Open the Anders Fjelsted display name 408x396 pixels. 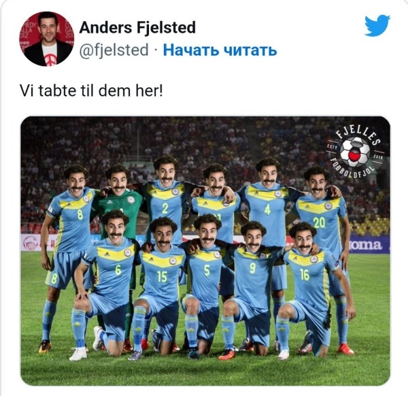click(137, 28)
